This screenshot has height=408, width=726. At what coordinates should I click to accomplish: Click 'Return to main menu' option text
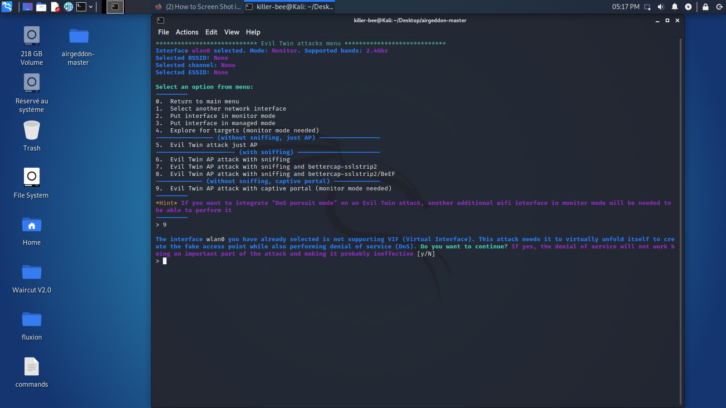coord(205,102)
